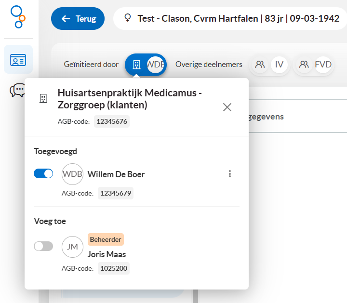The width and height of the screenshot is (347, 303).
Task: Click Willem De Boer's AGB-code 12345679
Action: [x=116, y=193]
